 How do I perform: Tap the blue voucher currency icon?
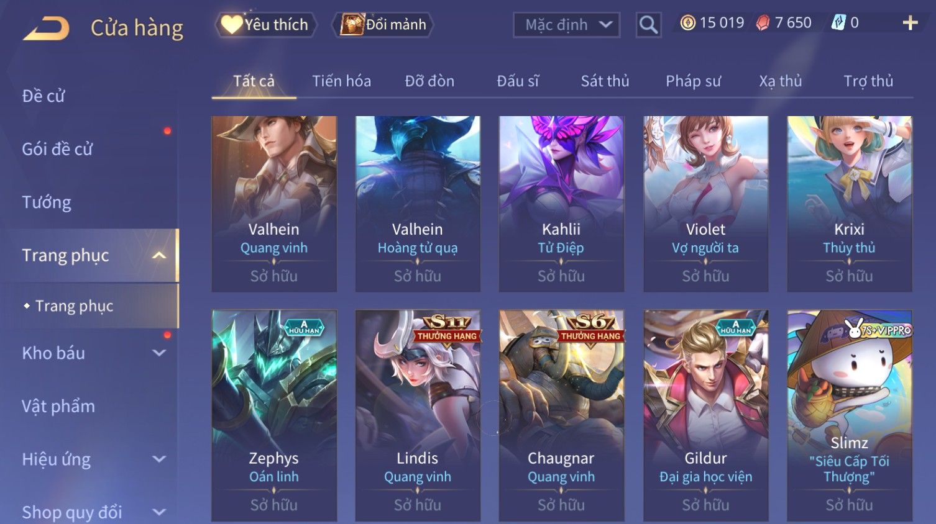(x=838, y=23)
